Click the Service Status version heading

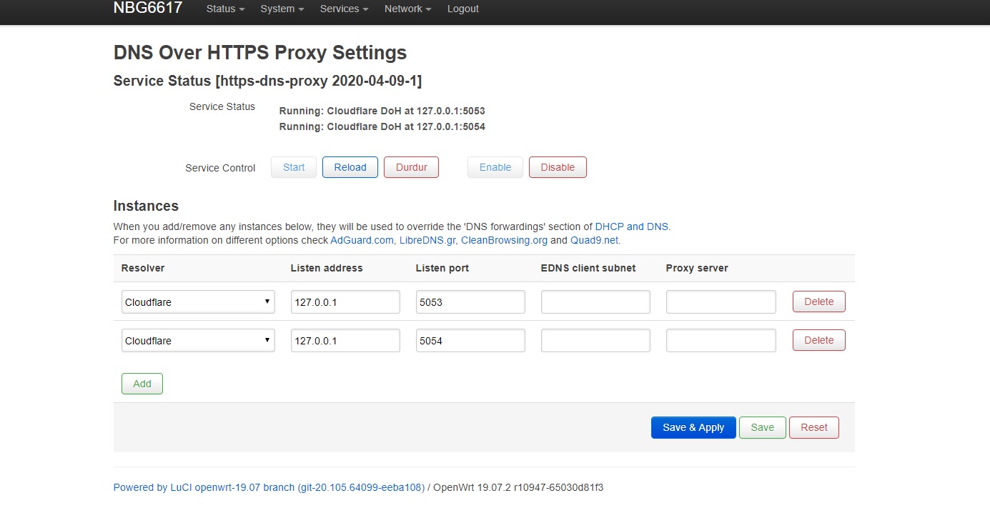point(267,81)
